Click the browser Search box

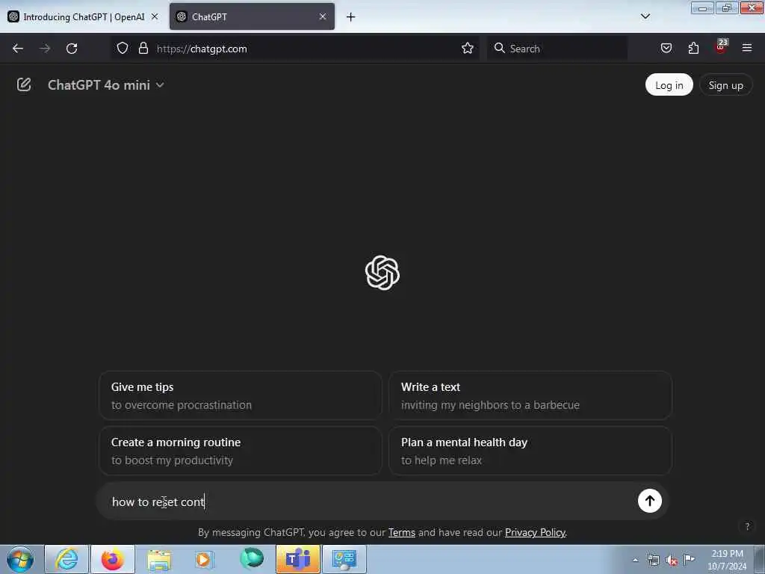[x=557, y=49]
